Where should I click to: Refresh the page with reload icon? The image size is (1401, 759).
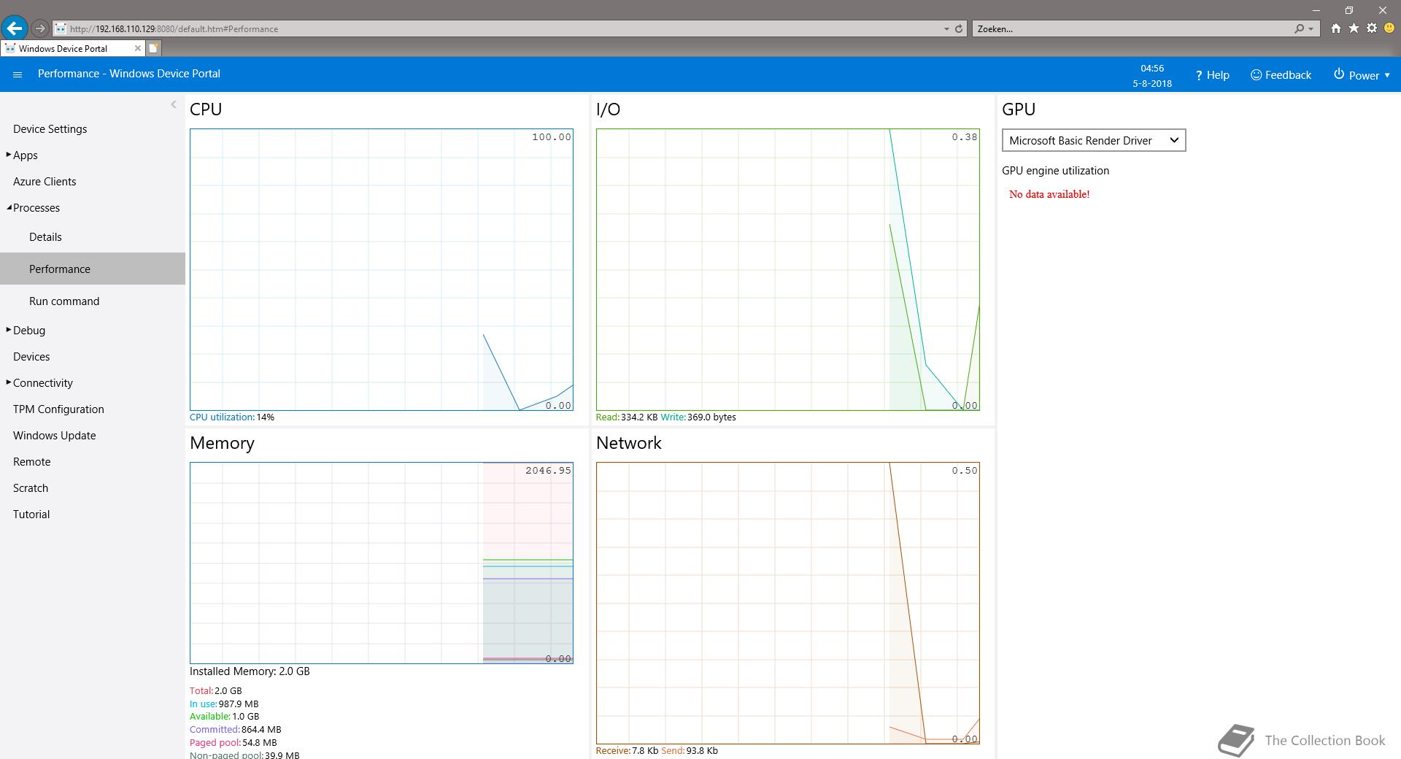pyautogui.click(x=959, y=29)
